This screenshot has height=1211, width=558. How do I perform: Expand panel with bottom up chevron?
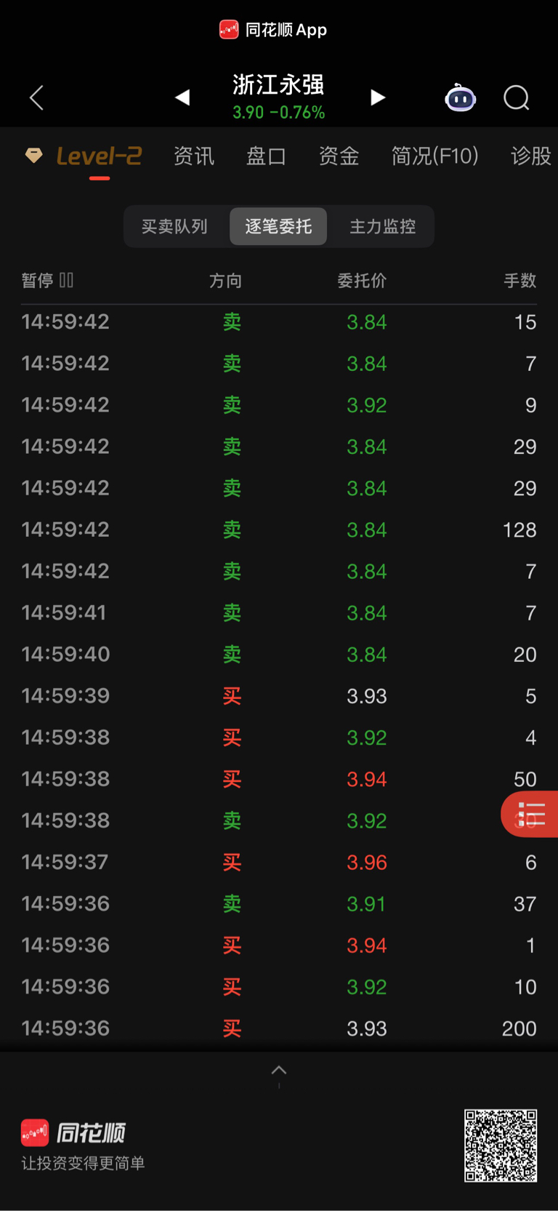[x=279, y=1070]
